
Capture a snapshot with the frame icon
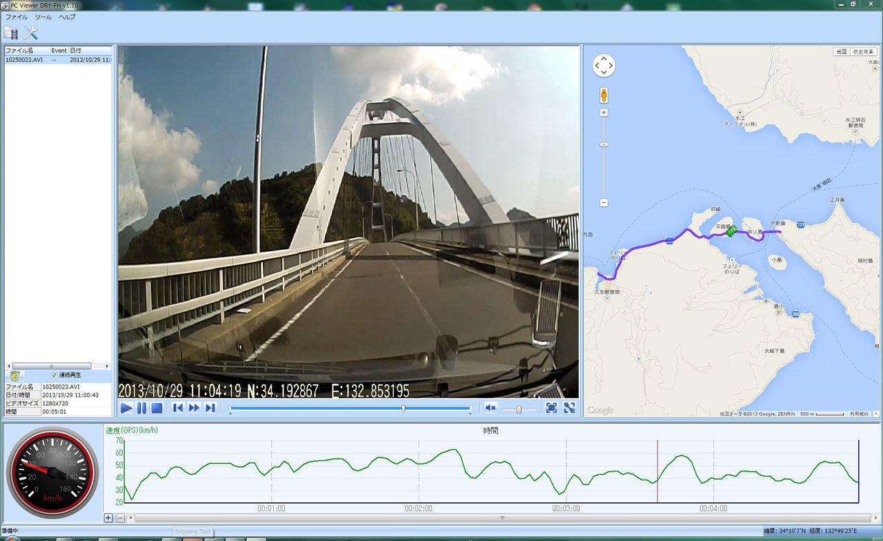click(x=551, y=408)
